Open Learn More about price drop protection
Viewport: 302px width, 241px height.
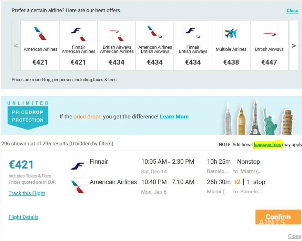174,117
